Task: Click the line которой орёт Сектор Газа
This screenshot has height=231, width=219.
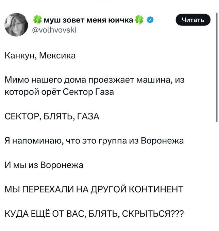Action: pyautogui.click(x=59, y=92)
